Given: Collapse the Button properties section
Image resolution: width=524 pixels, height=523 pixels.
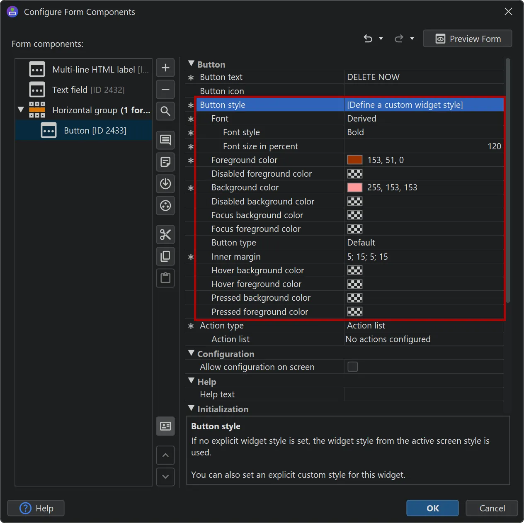Looking at the screenshot, I should click(191, 63).
